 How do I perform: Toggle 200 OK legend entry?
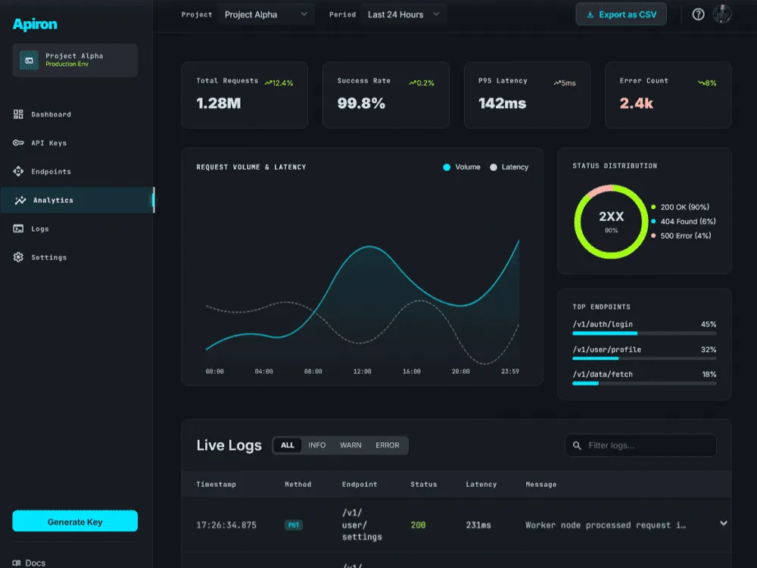coord(681,207)
